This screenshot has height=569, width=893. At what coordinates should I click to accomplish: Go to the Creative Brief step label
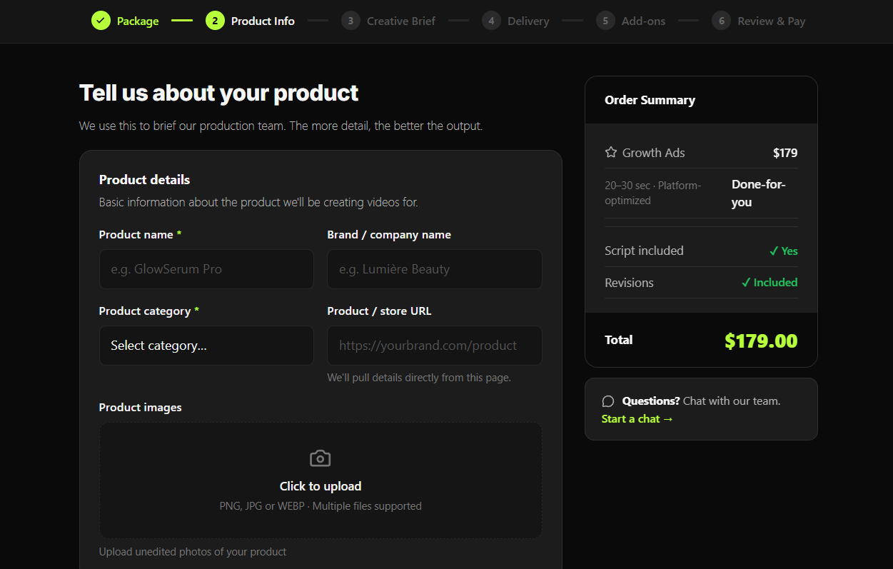401,21
